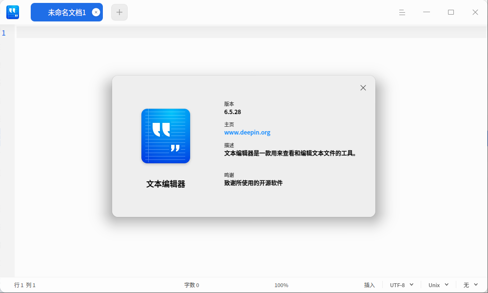Click the 文本编辑器 app name label
The height and width of the screenshot is (293, 488).
click(x=166, y=184)
